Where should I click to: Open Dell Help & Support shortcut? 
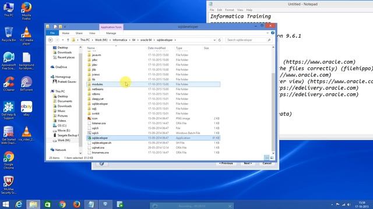(x=9, y=110)
